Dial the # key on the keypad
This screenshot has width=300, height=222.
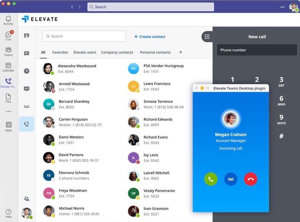pyautogui.click(x=281, y=136)
